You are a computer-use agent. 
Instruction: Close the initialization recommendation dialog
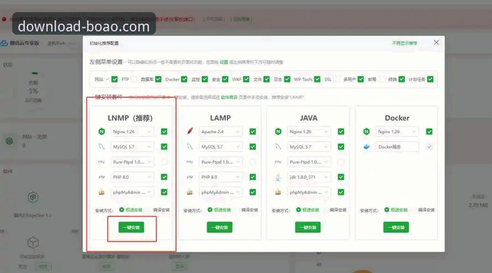pyautogui.click(x=436, y=42)
